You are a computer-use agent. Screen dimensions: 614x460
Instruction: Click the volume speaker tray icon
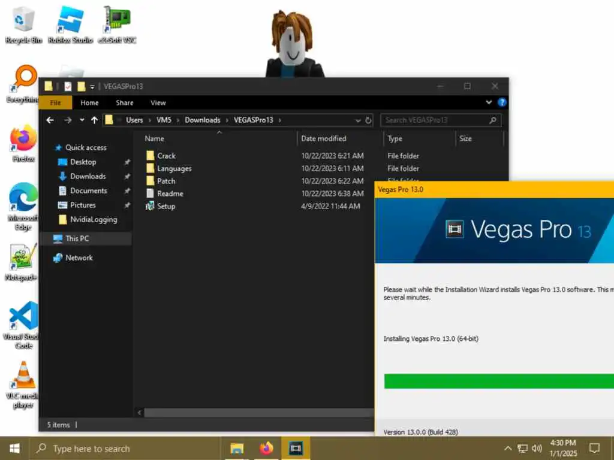pos(537,448)
